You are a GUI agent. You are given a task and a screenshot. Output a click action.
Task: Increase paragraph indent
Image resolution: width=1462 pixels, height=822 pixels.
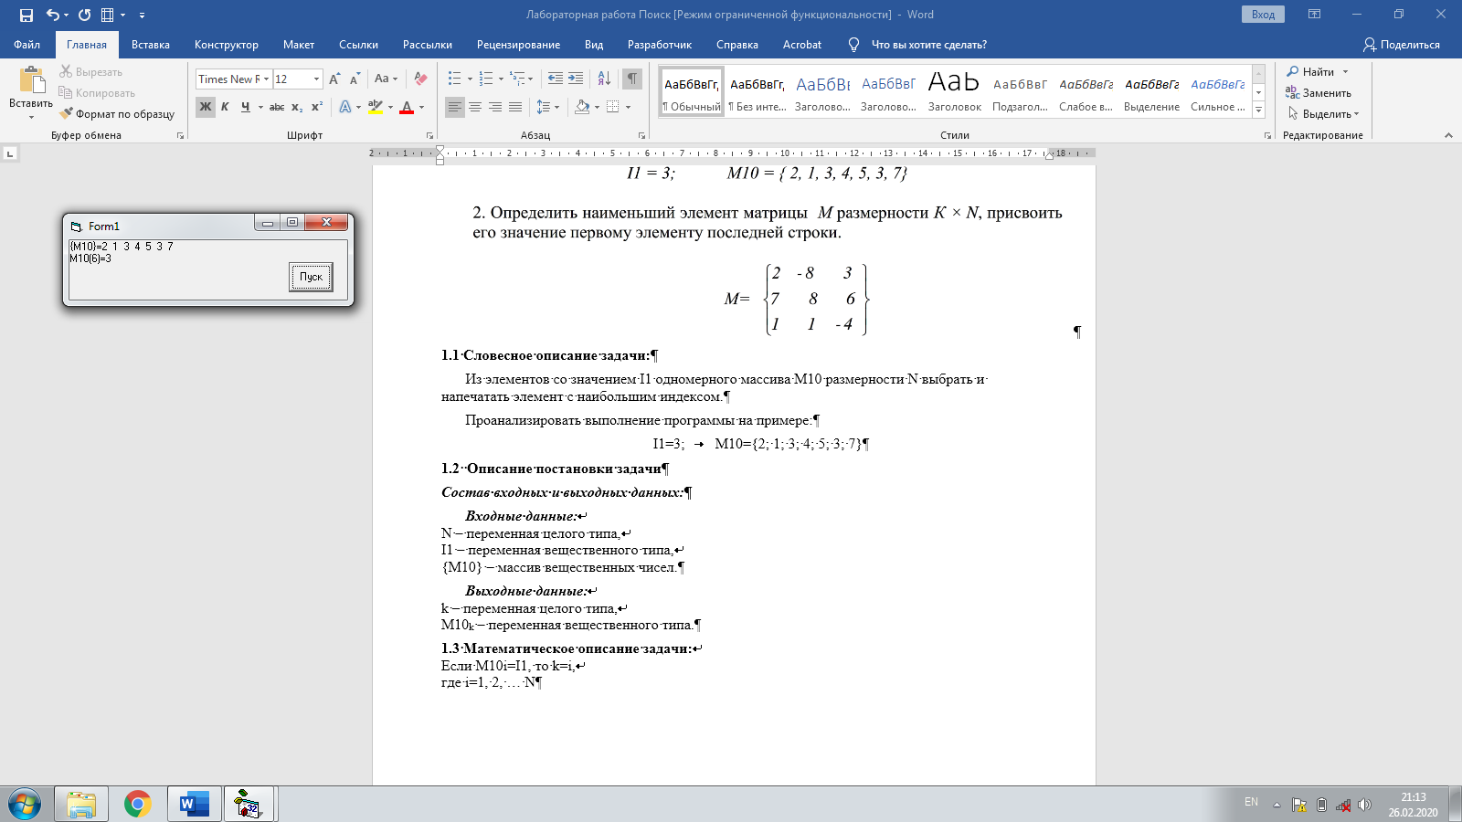point(576,79)
